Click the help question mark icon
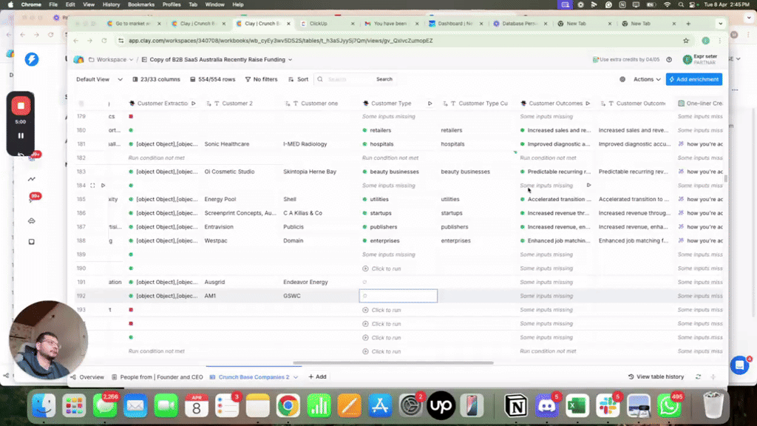The width and height of the screenshot is (757, 426). click(x=669, y=59)
